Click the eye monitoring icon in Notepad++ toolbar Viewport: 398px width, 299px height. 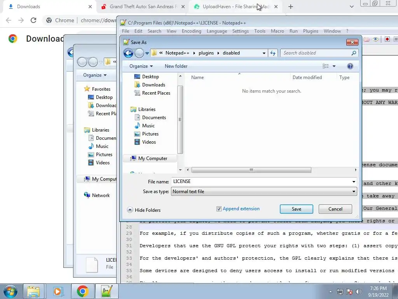[376, 39]
